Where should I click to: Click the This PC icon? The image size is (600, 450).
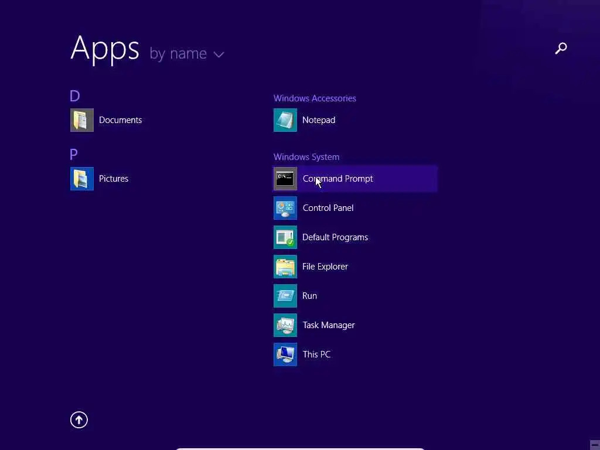point(285,354)
